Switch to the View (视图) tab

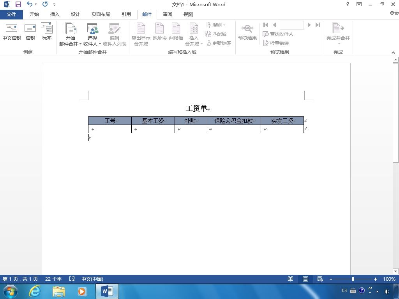pyautogui.click(x=188, y=14)
